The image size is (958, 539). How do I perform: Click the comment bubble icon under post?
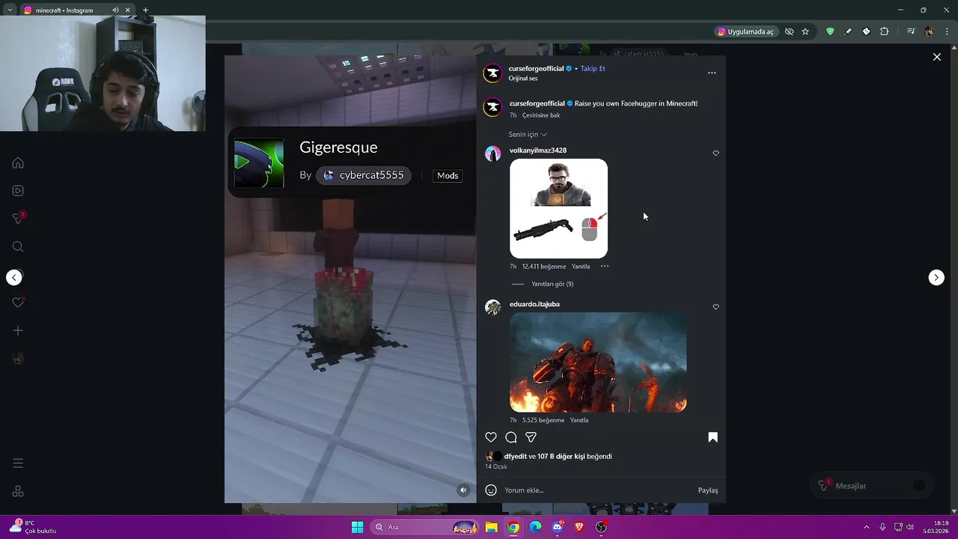[x=511, y=437]
